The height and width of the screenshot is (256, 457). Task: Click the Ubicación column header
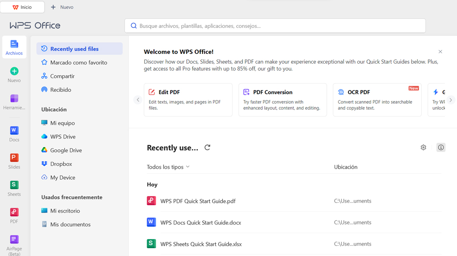click(345, 167)
